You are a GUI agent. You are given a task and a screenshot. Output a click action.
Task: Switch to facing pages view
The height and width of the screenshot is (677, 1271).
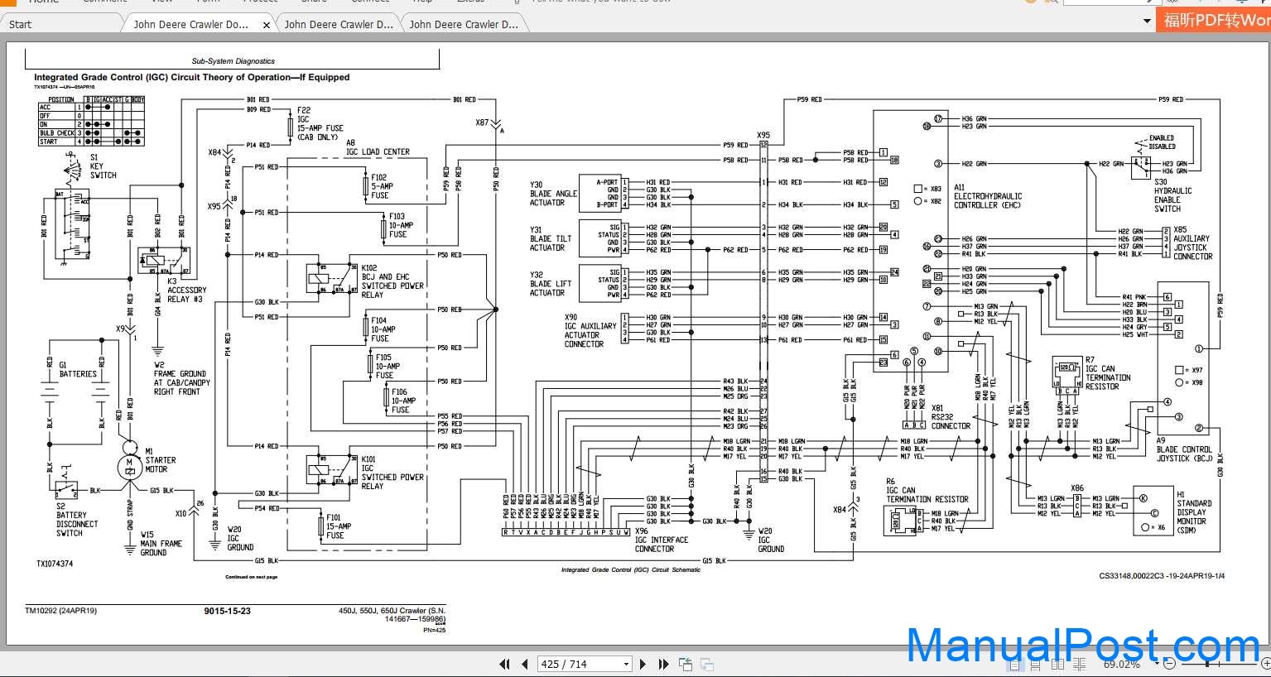[1057, 664]
